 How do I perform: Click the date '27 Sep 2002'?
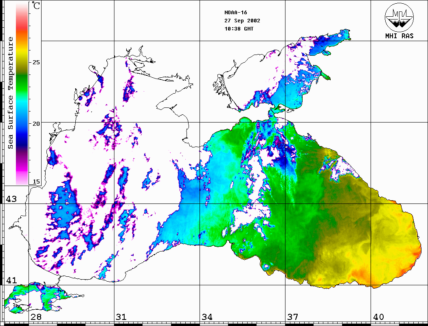(x=242, y=21)
